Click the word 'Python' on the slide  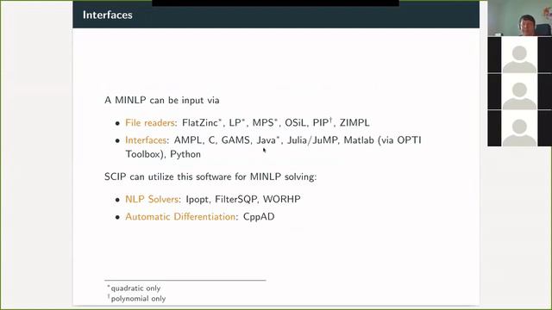coord(185,154)
